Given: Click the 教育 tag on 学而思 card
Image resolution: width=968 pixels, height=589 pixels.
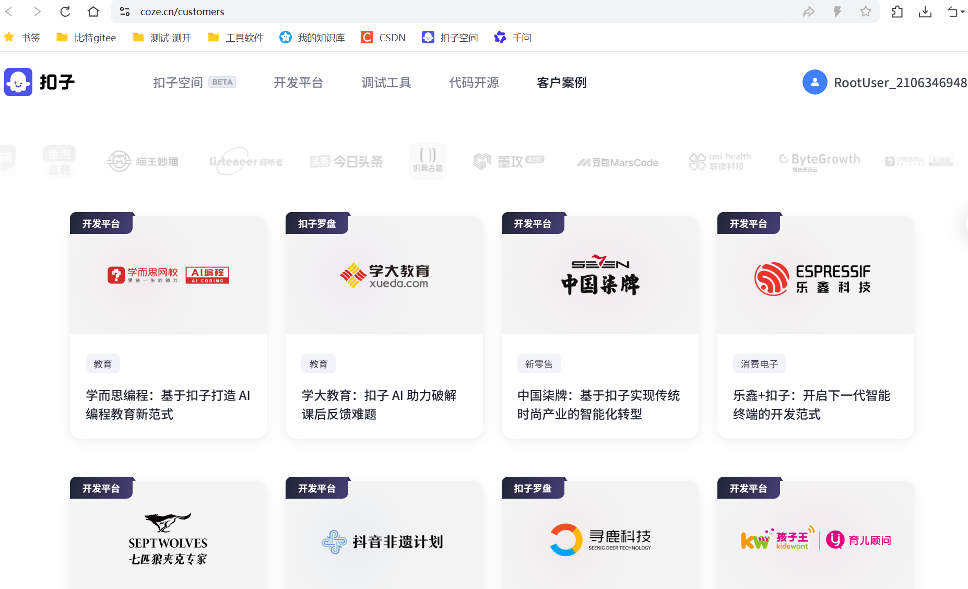Looking at the screenshot, I should point(103,364).
